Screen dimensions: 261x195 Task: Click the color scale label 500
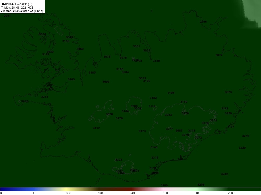click(100, 193)
